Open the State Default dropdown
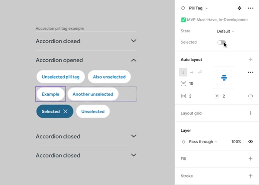The image size is (259, 185). (226, 31)
